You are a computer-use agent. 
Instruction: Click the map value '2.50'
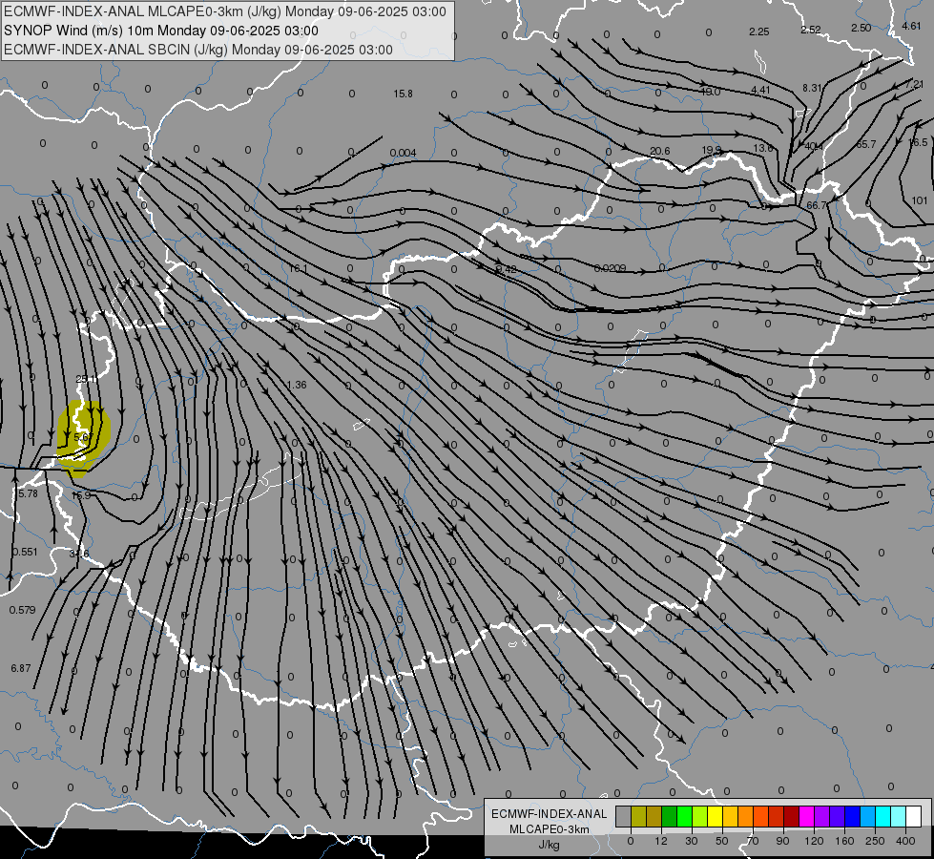(x=861, y=28)
